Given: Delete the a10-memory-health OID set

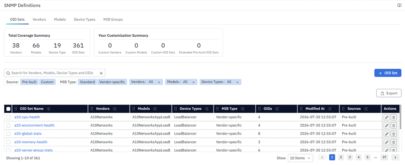Looking at the screenshot, I should click(393, 142).
